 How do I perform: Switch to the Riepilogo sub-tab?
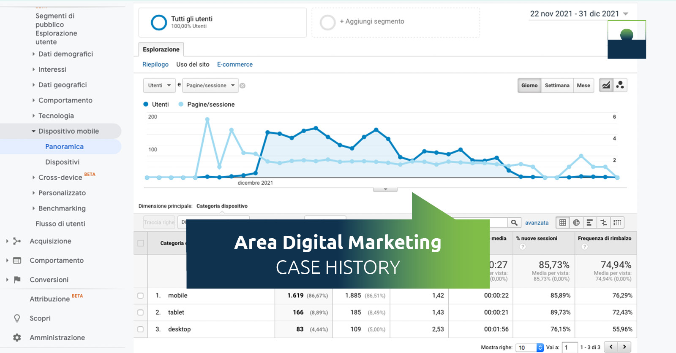pos(155,65)
